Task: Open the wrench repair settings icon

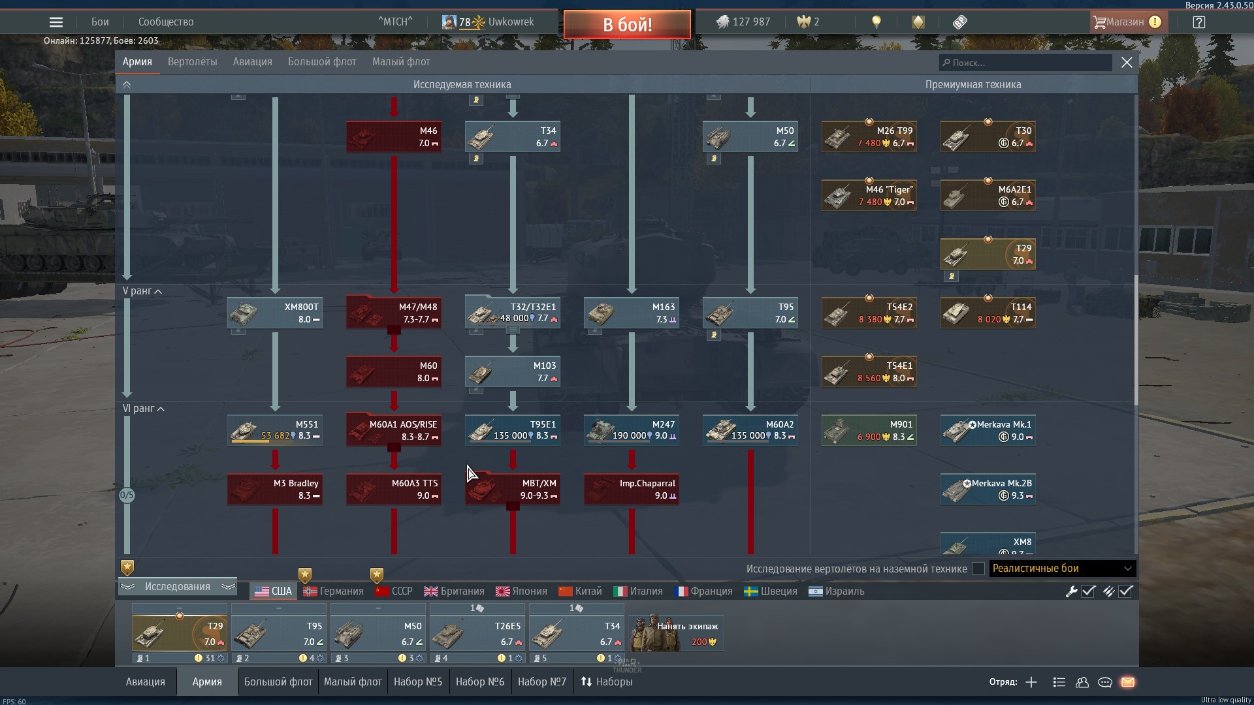Action: click(1071, 591)
